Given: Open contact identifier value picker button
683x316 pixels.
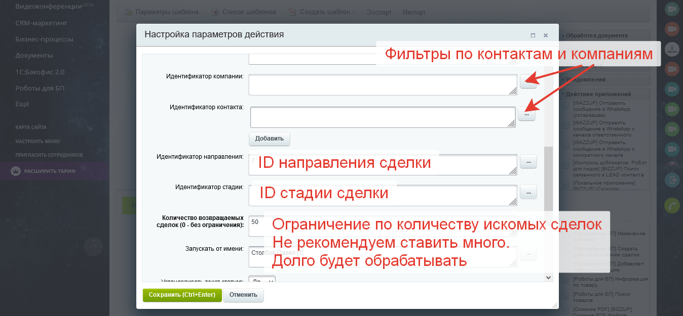Looking at the screenshot, I should coord(526,115).
